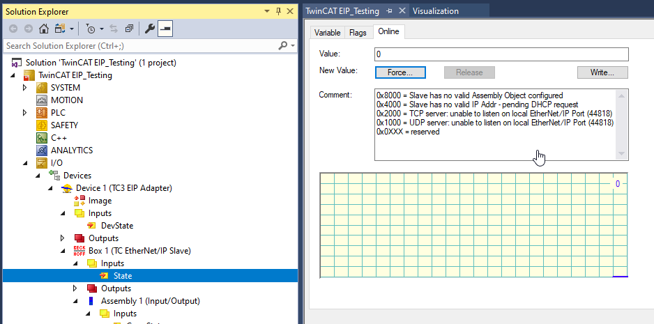Toggle the Preview Selected Items button
Image resolution: width=654 pixels, height=324 pixels.
[x=165, y=29]
